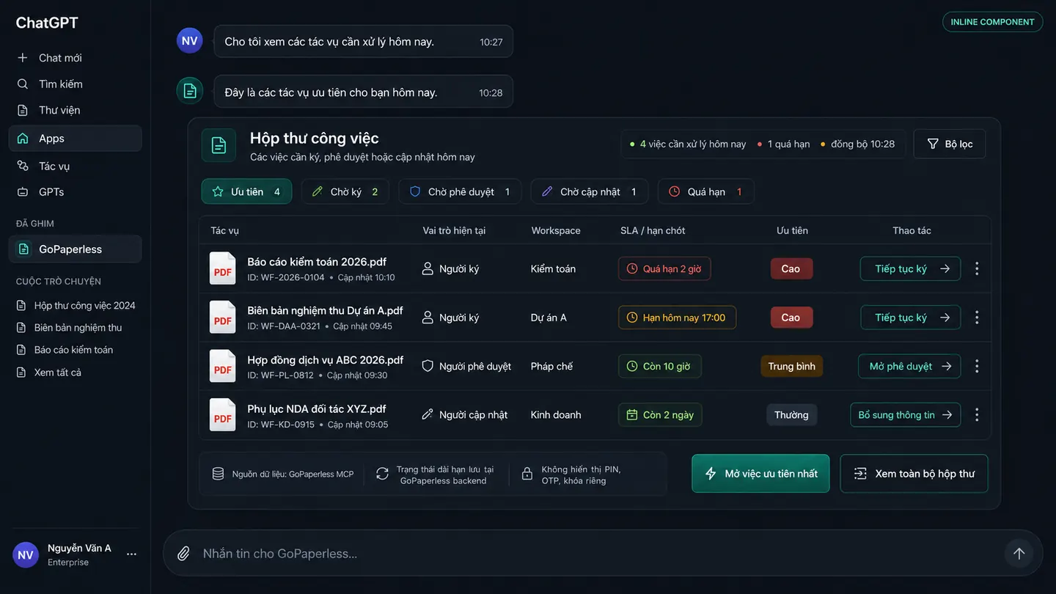1056x594 pixels.
Task: Open the three-dot menu next to Nguyễn Văn A
Action: click(131, 554)
